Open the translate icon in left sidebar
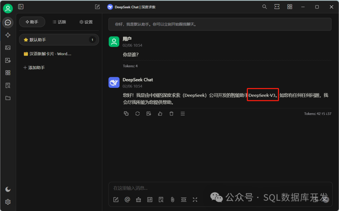 pyautogui.click(x=8, y=60)
